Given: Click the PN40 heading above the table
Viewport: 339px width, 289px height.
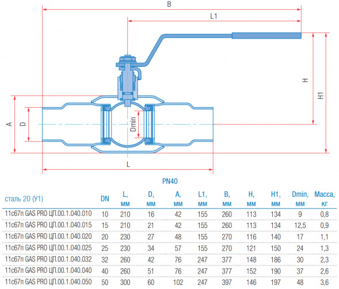Looking at the screenshot, I should pyautogui.click(x=170, y=181).
